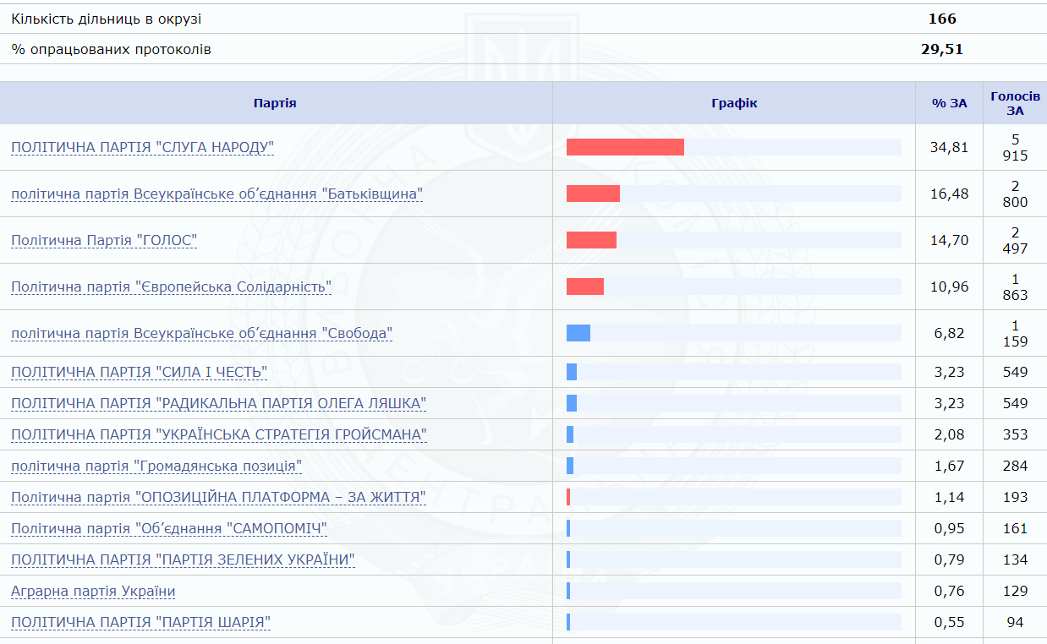Click the percentage value 16,48
This screenshot has width=1047, height=644.
[949, 194]
